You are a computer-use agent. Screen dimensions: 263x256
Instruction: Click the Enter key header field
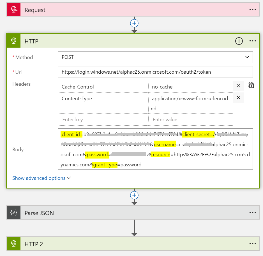(x=103, y=120)
